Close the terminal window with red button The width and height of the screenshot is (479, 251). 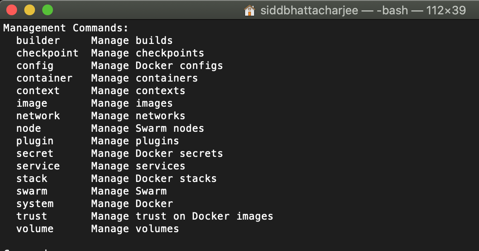point(12,10)
